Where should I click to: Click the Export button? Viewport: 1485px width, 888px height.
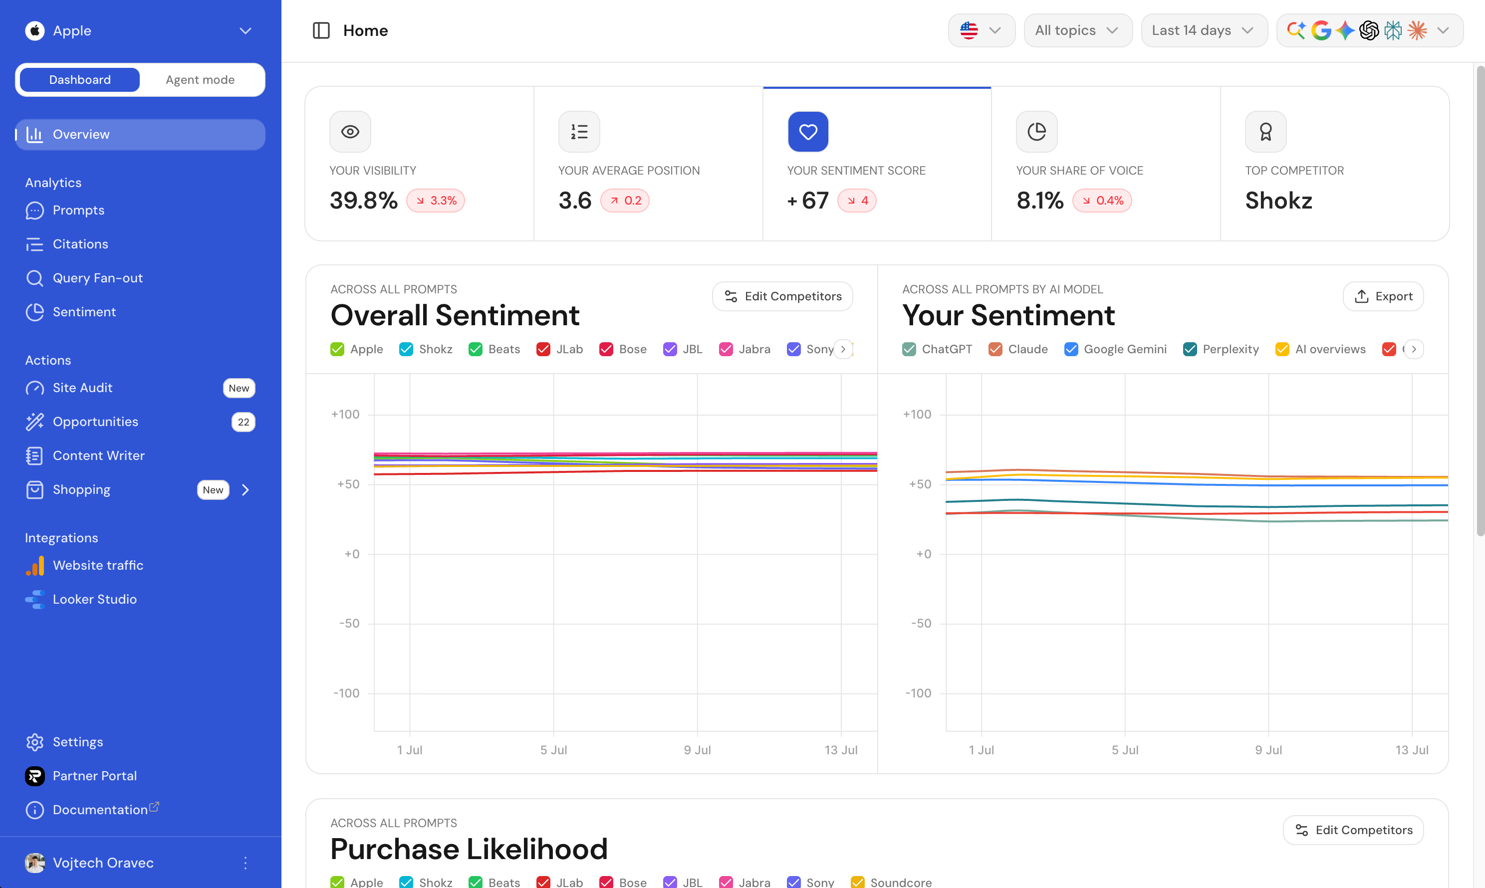click(1383, 296)
